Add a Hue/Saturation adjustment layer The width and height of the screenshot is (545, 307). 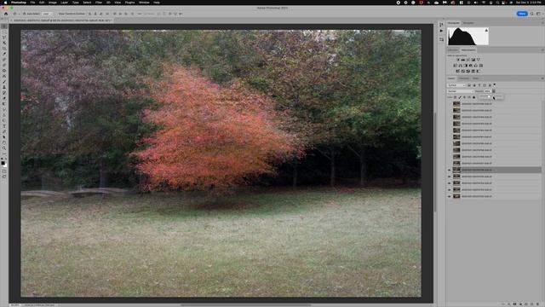(x=455, y=66)
